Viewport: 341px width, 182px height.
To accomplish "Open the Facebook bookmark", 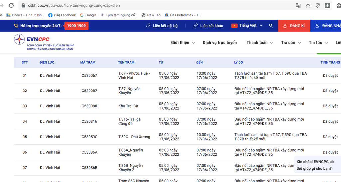I will (62, 15).
